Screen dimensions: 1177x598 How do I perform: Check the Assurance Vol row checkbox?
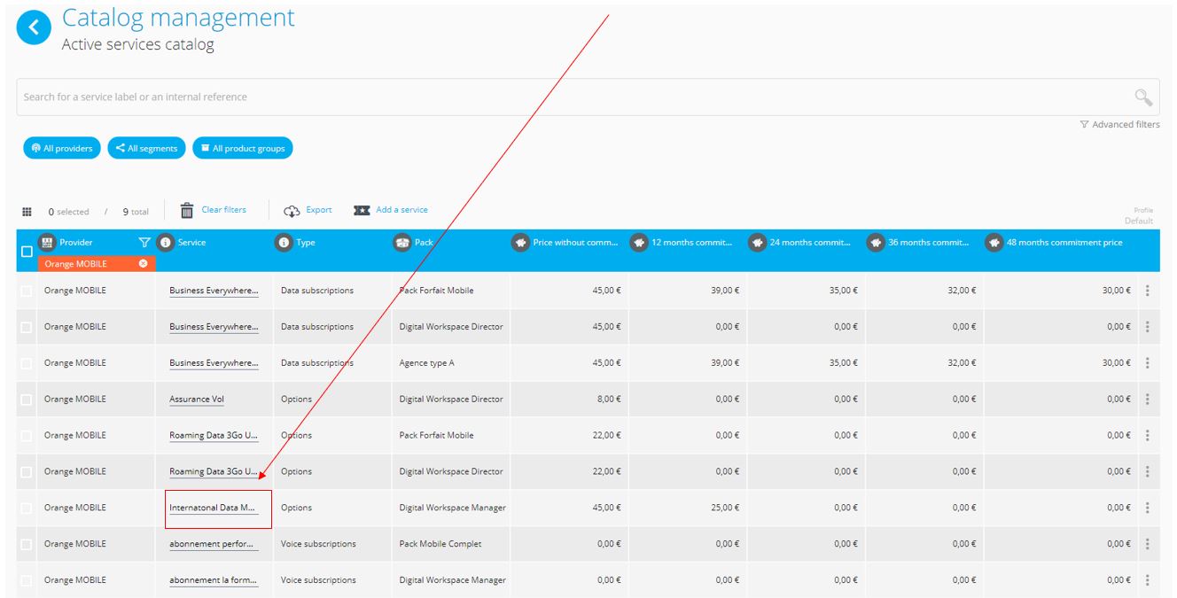(x=27, y=400)
